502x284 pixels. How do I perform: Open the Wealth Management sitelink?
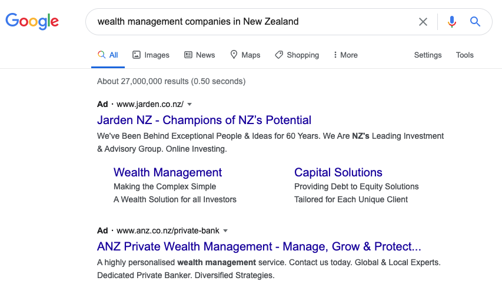[x=168, y=172]
